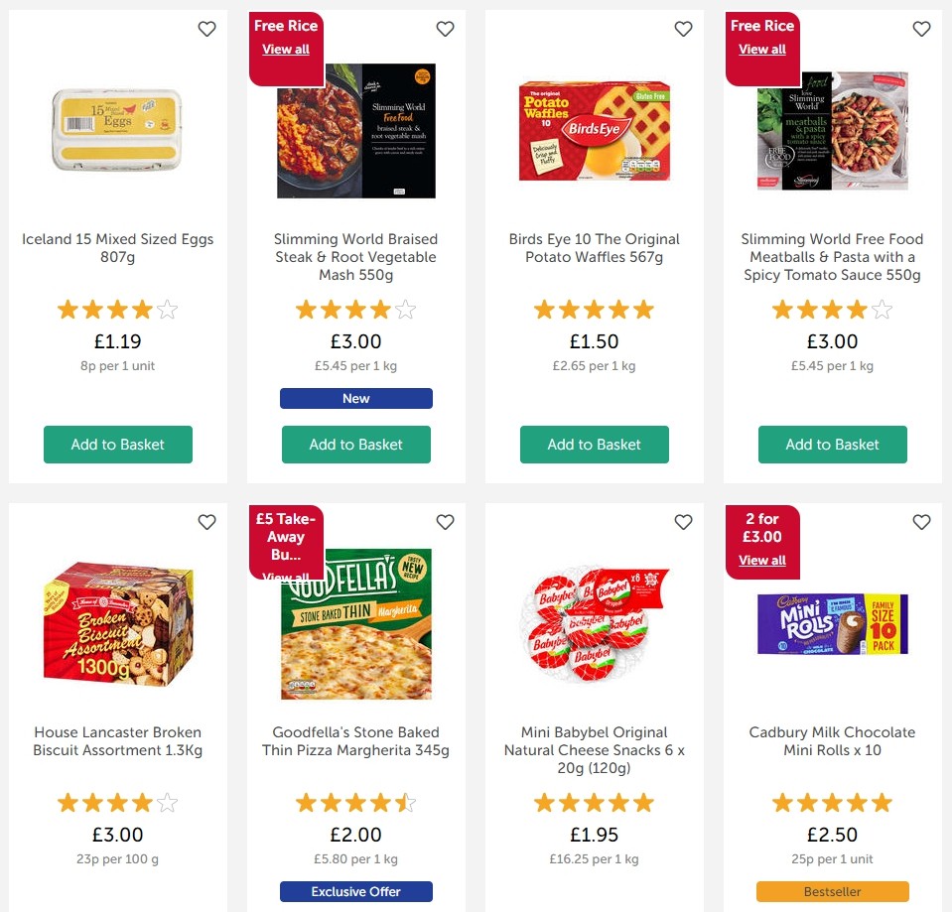The width and height of the screenshot is (952, 912).
Task: Click the heart icon above the Cadbury Mini Rolls
Action: coord(921,521)
